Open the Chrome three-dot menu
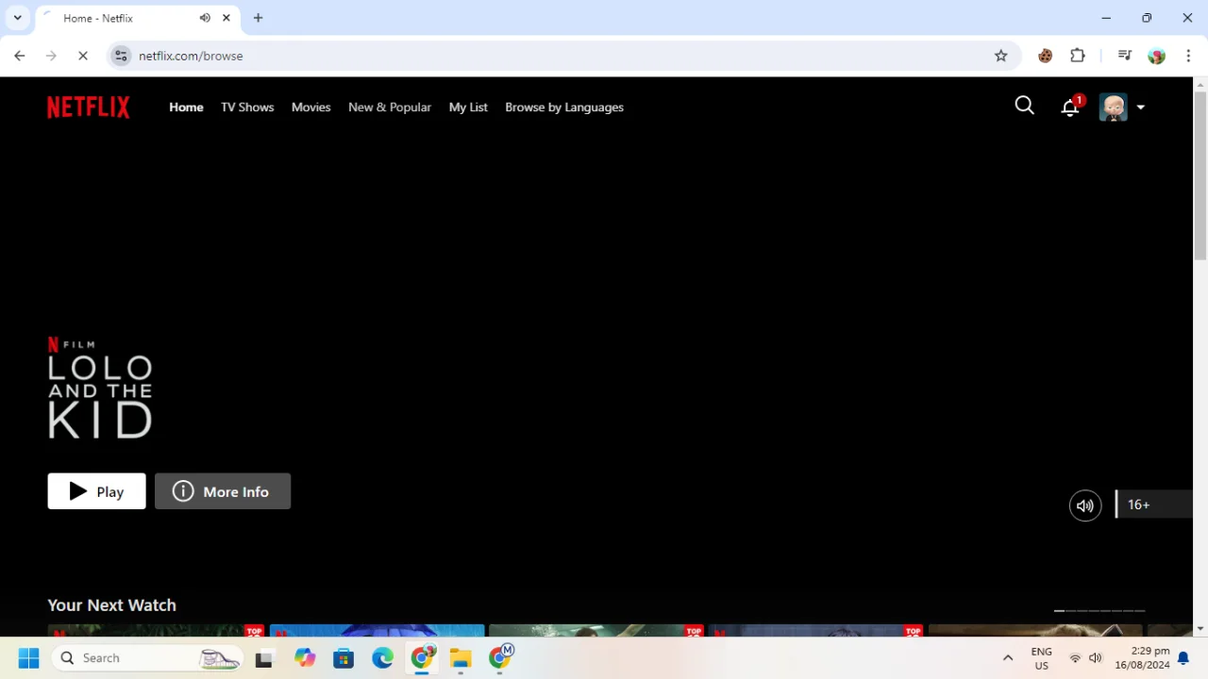 coord(1188,56)
